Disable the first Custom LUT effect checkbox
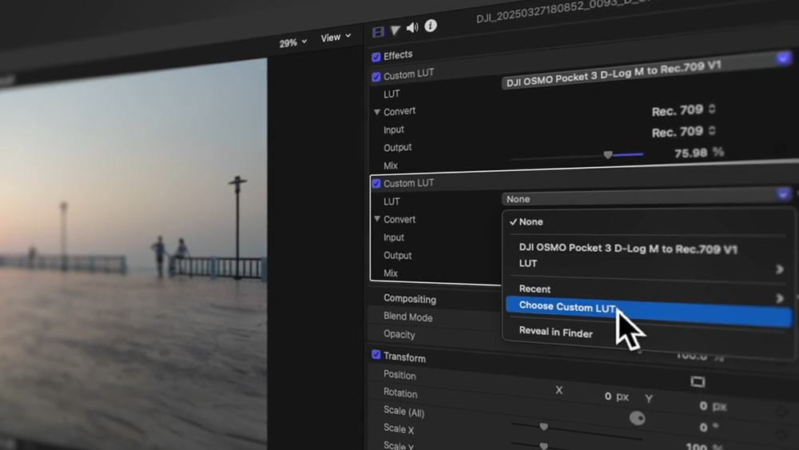 pyautogui.click(x=376, y=77)
